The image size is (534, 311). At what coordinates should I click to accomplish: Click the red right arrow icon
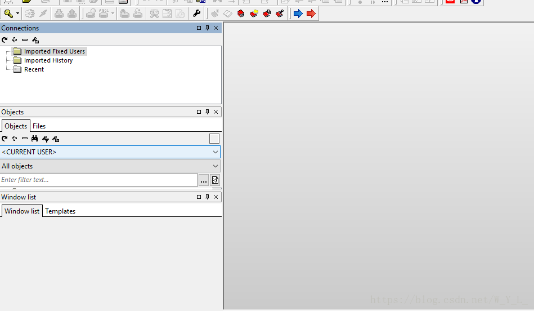(311, 14)
